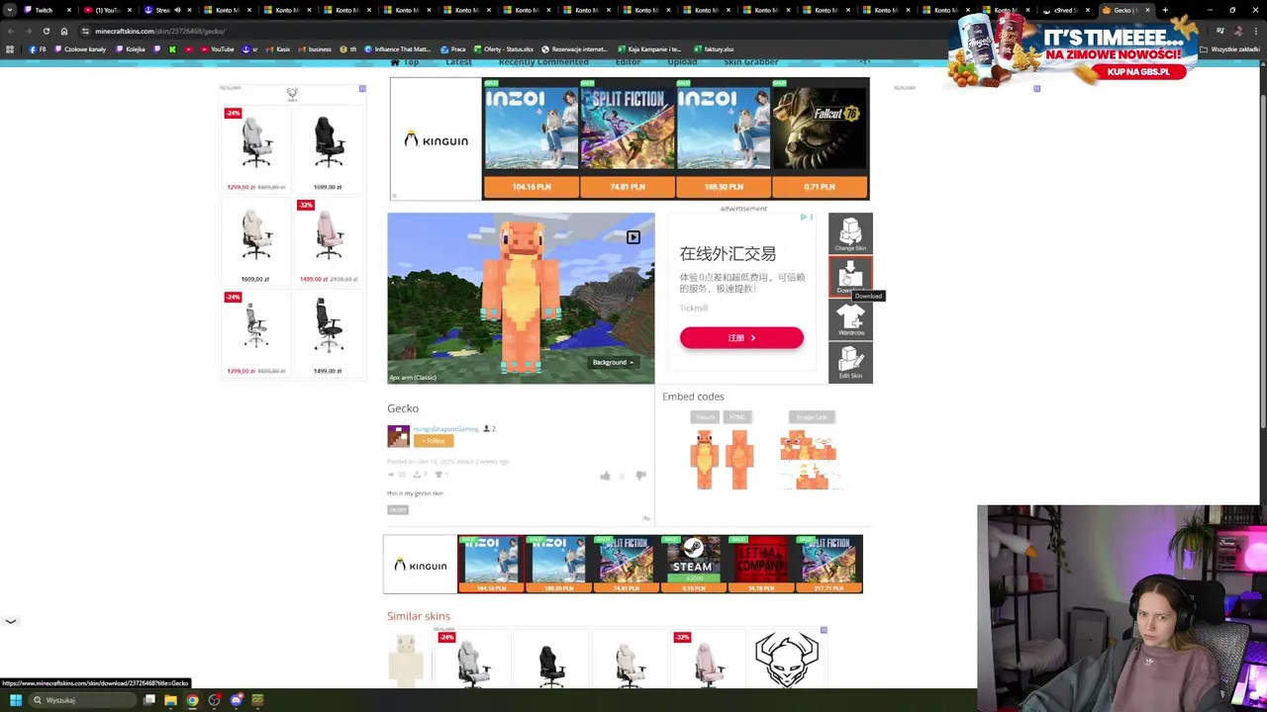1267x712 pixels.
Task: Click the Change Skin icon
Action: [x=850, y=233]
